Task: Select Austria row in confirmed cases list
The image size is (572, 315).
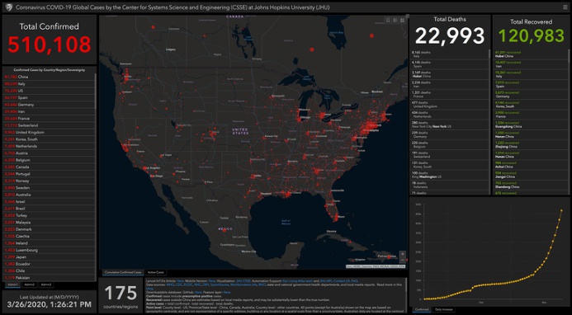Action: tap(49, 153)
